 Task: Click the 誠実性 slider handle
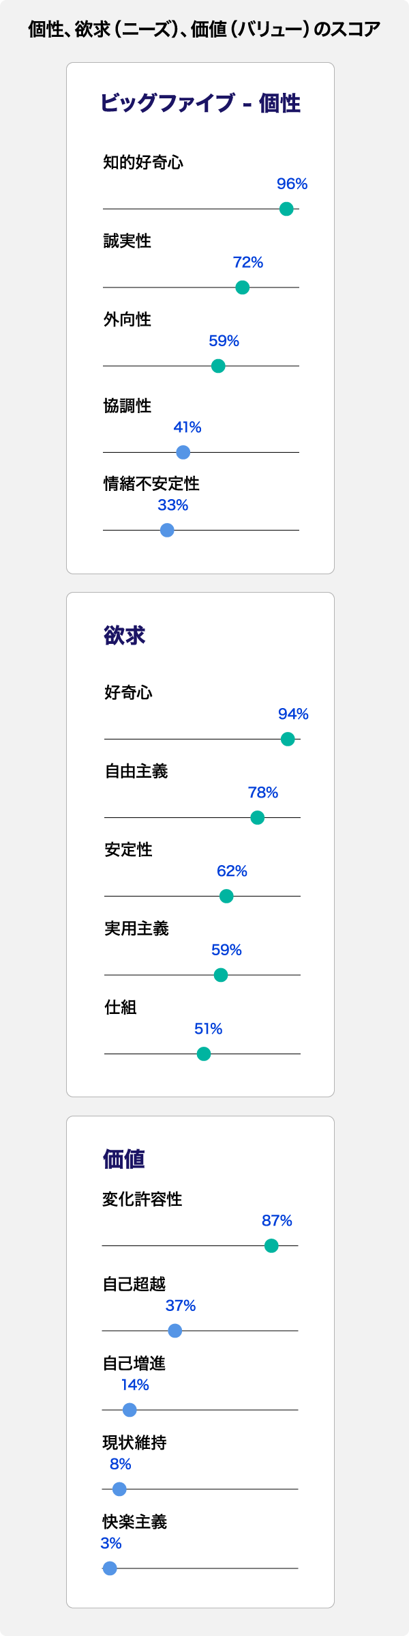point(242,287)
